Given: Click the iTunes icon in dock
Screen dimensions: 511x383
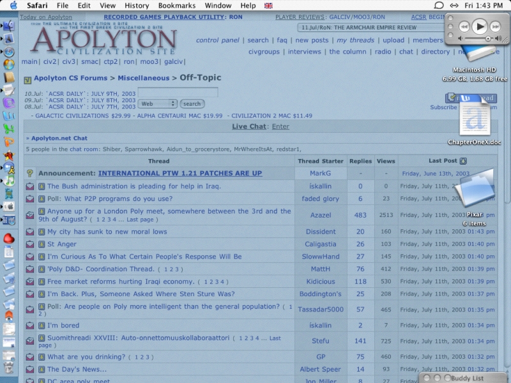Looking at the screenshot, I should tap(9, 182).
